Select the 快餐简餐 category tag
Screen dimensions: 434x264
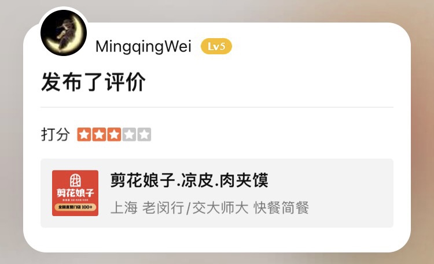[x=281, y=207]
